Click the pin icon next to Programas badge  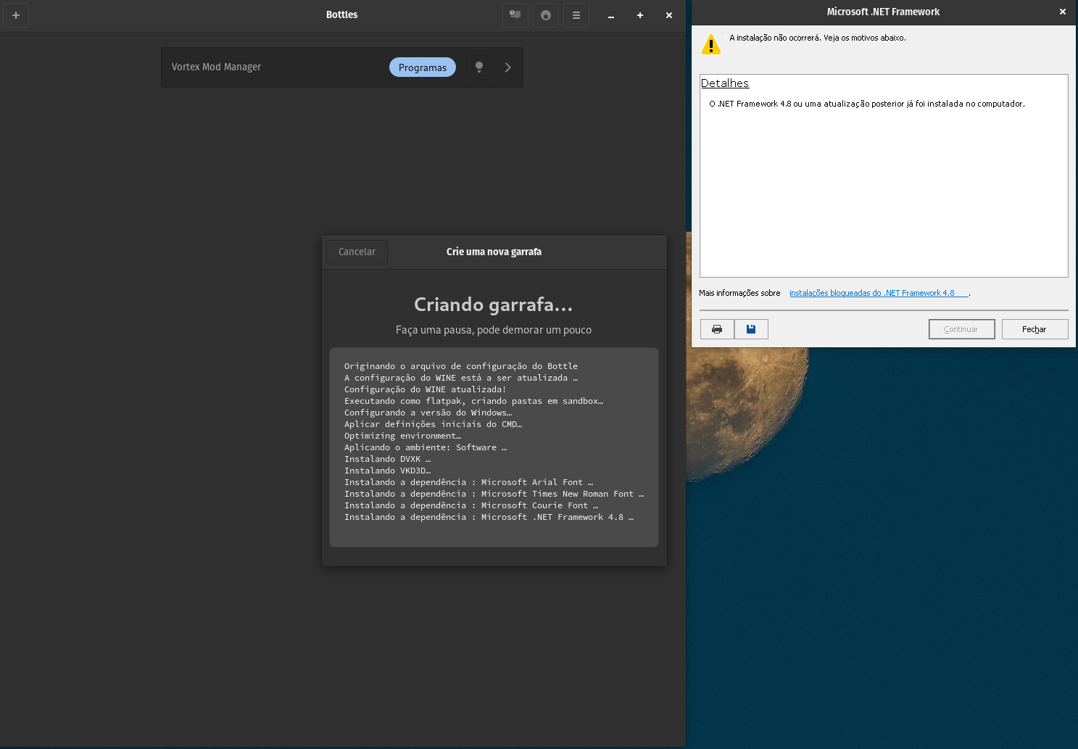click(x=478, y=67)
